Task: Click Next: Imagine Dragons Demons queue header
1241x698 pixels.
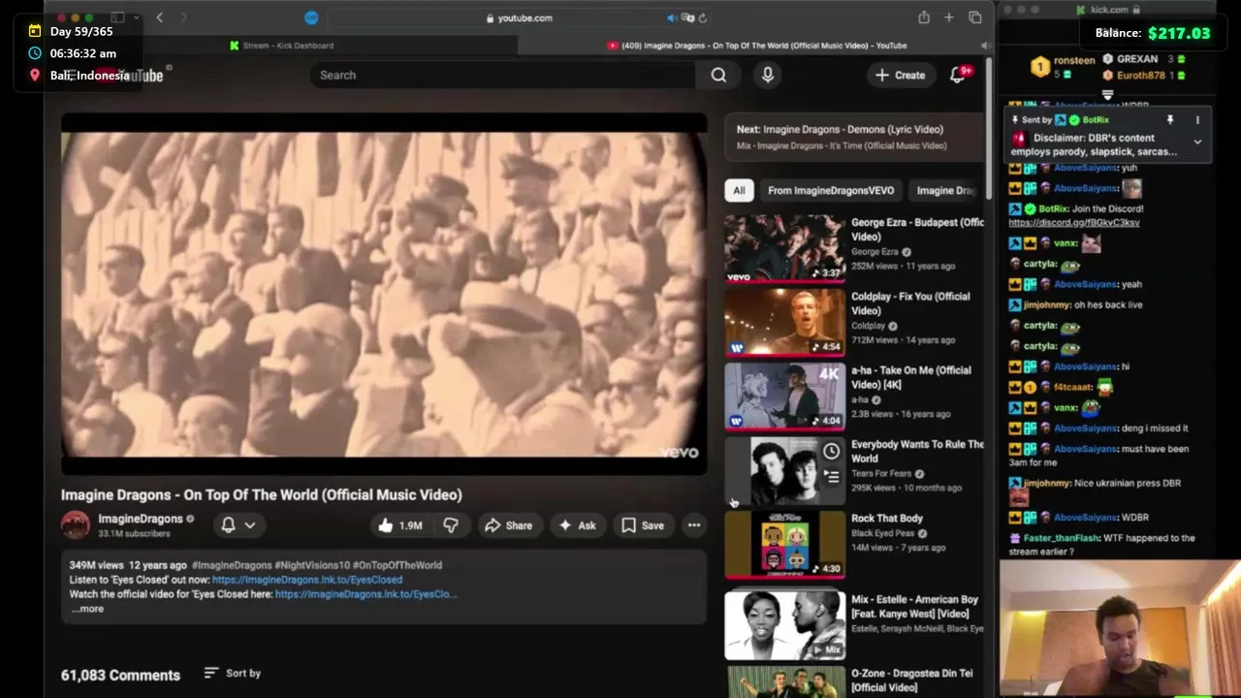Action: (840, 129)
